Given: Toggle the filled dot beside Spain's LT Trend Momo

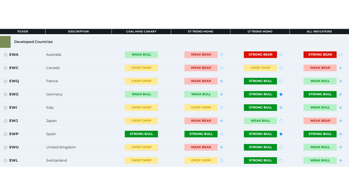Looking at the screenshot, I should [x=281, y=134].
